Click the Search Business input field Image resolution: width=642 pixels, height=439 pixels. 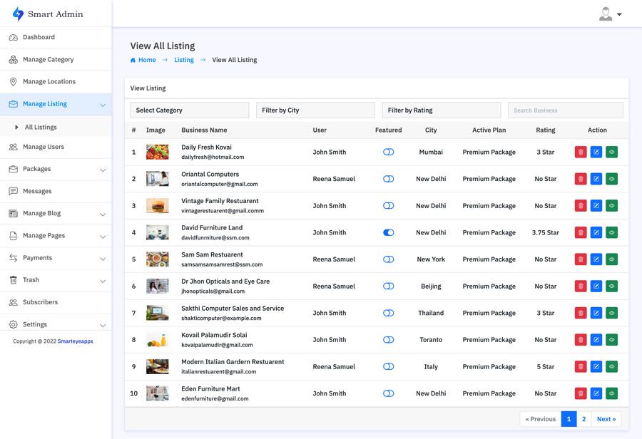(565, 110)
